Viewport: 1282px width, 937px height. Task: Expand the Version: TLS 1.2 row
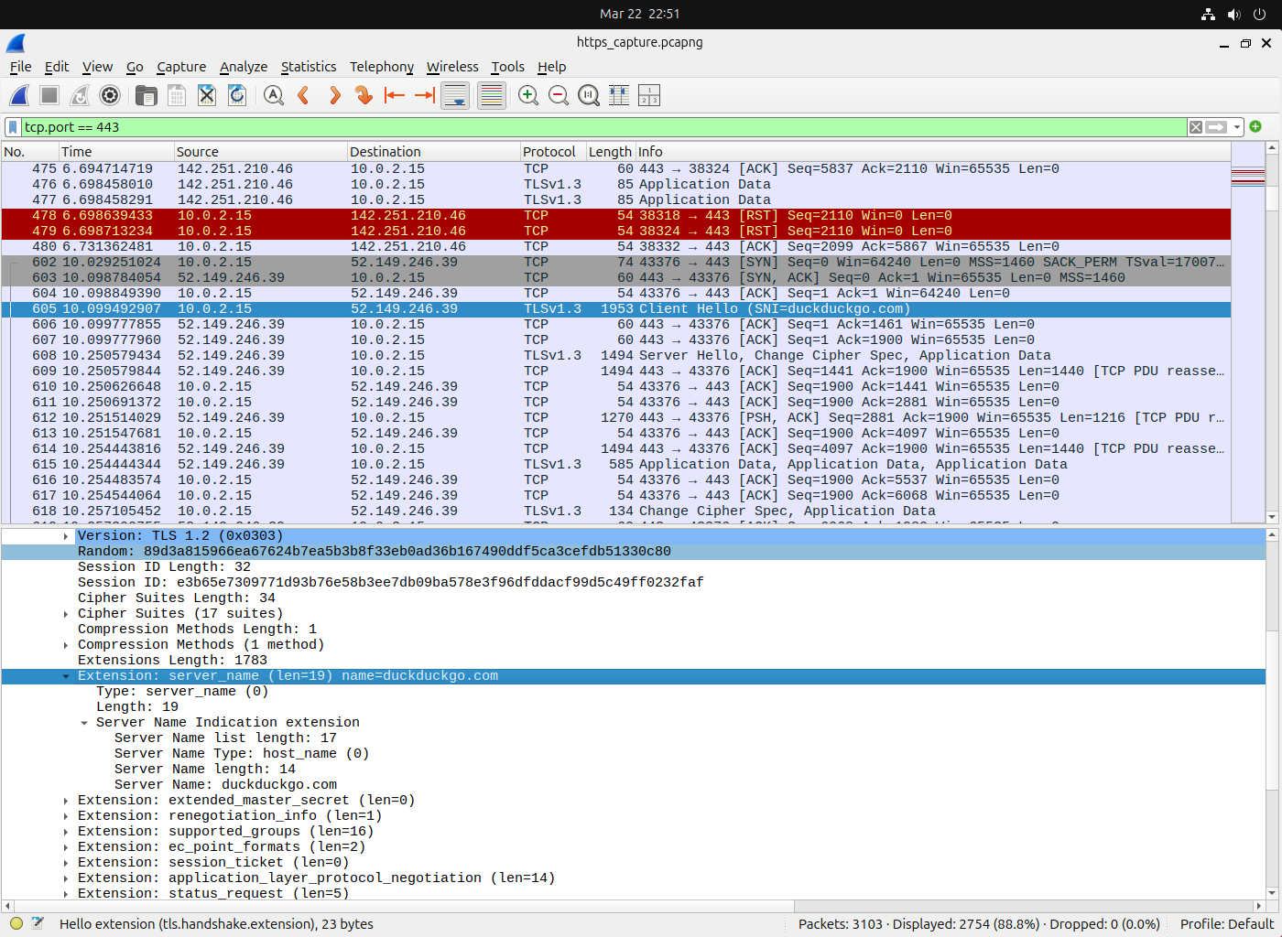pyautogui.click(x=66, y=536)
